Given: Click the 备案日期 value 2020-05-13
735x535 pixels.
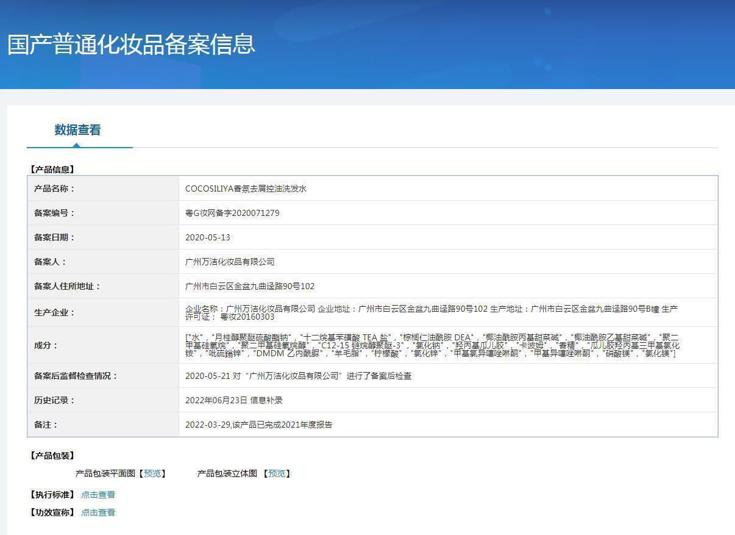Looking at the screenshot, I should (208, 237).
